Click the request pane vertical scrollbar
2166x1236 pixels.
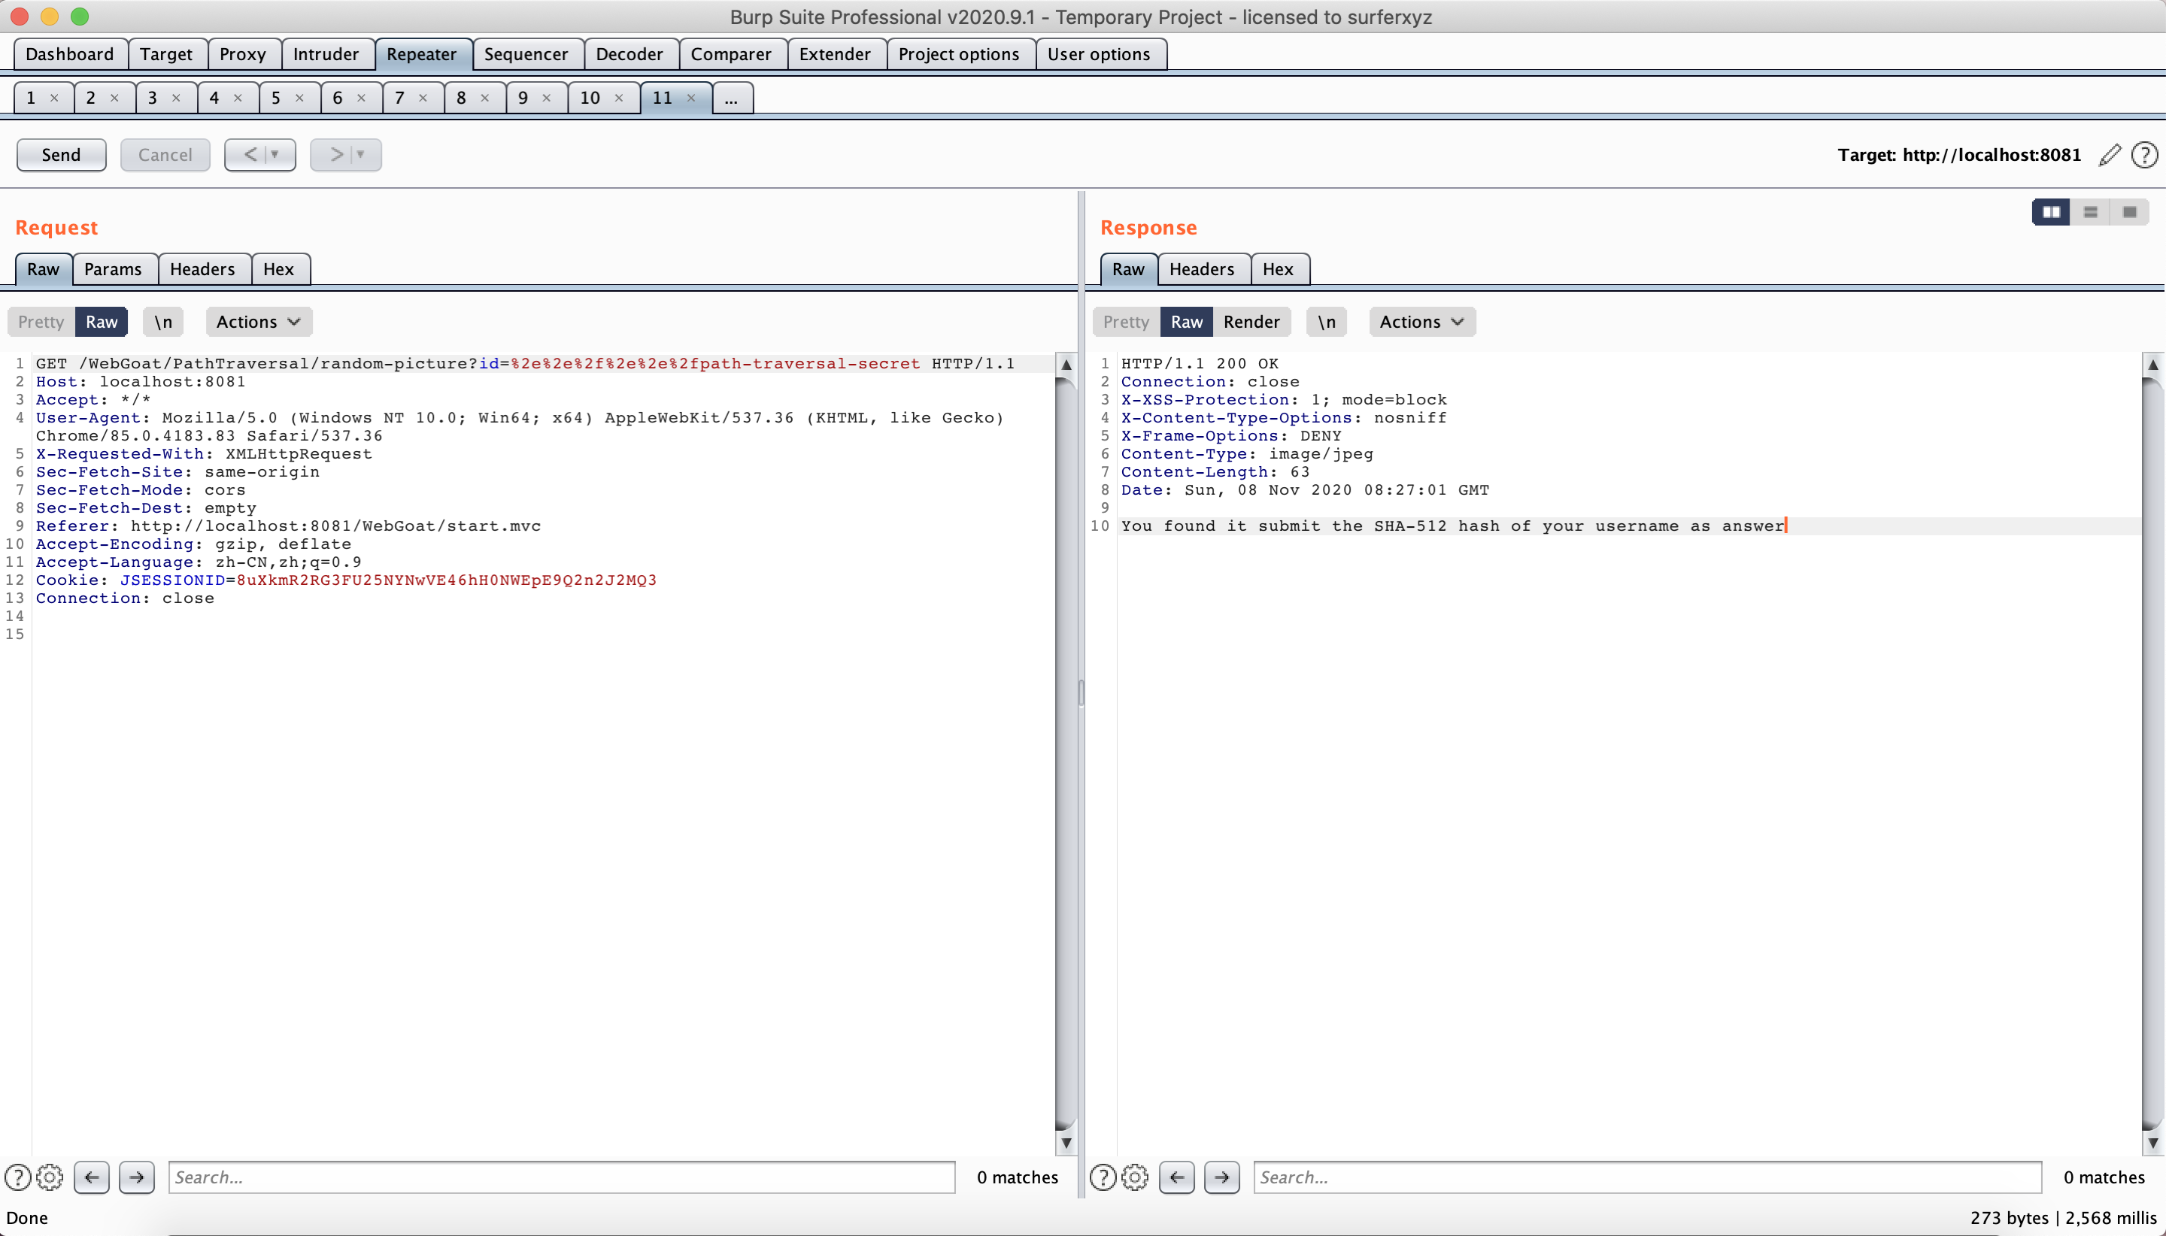[1066, 747]
